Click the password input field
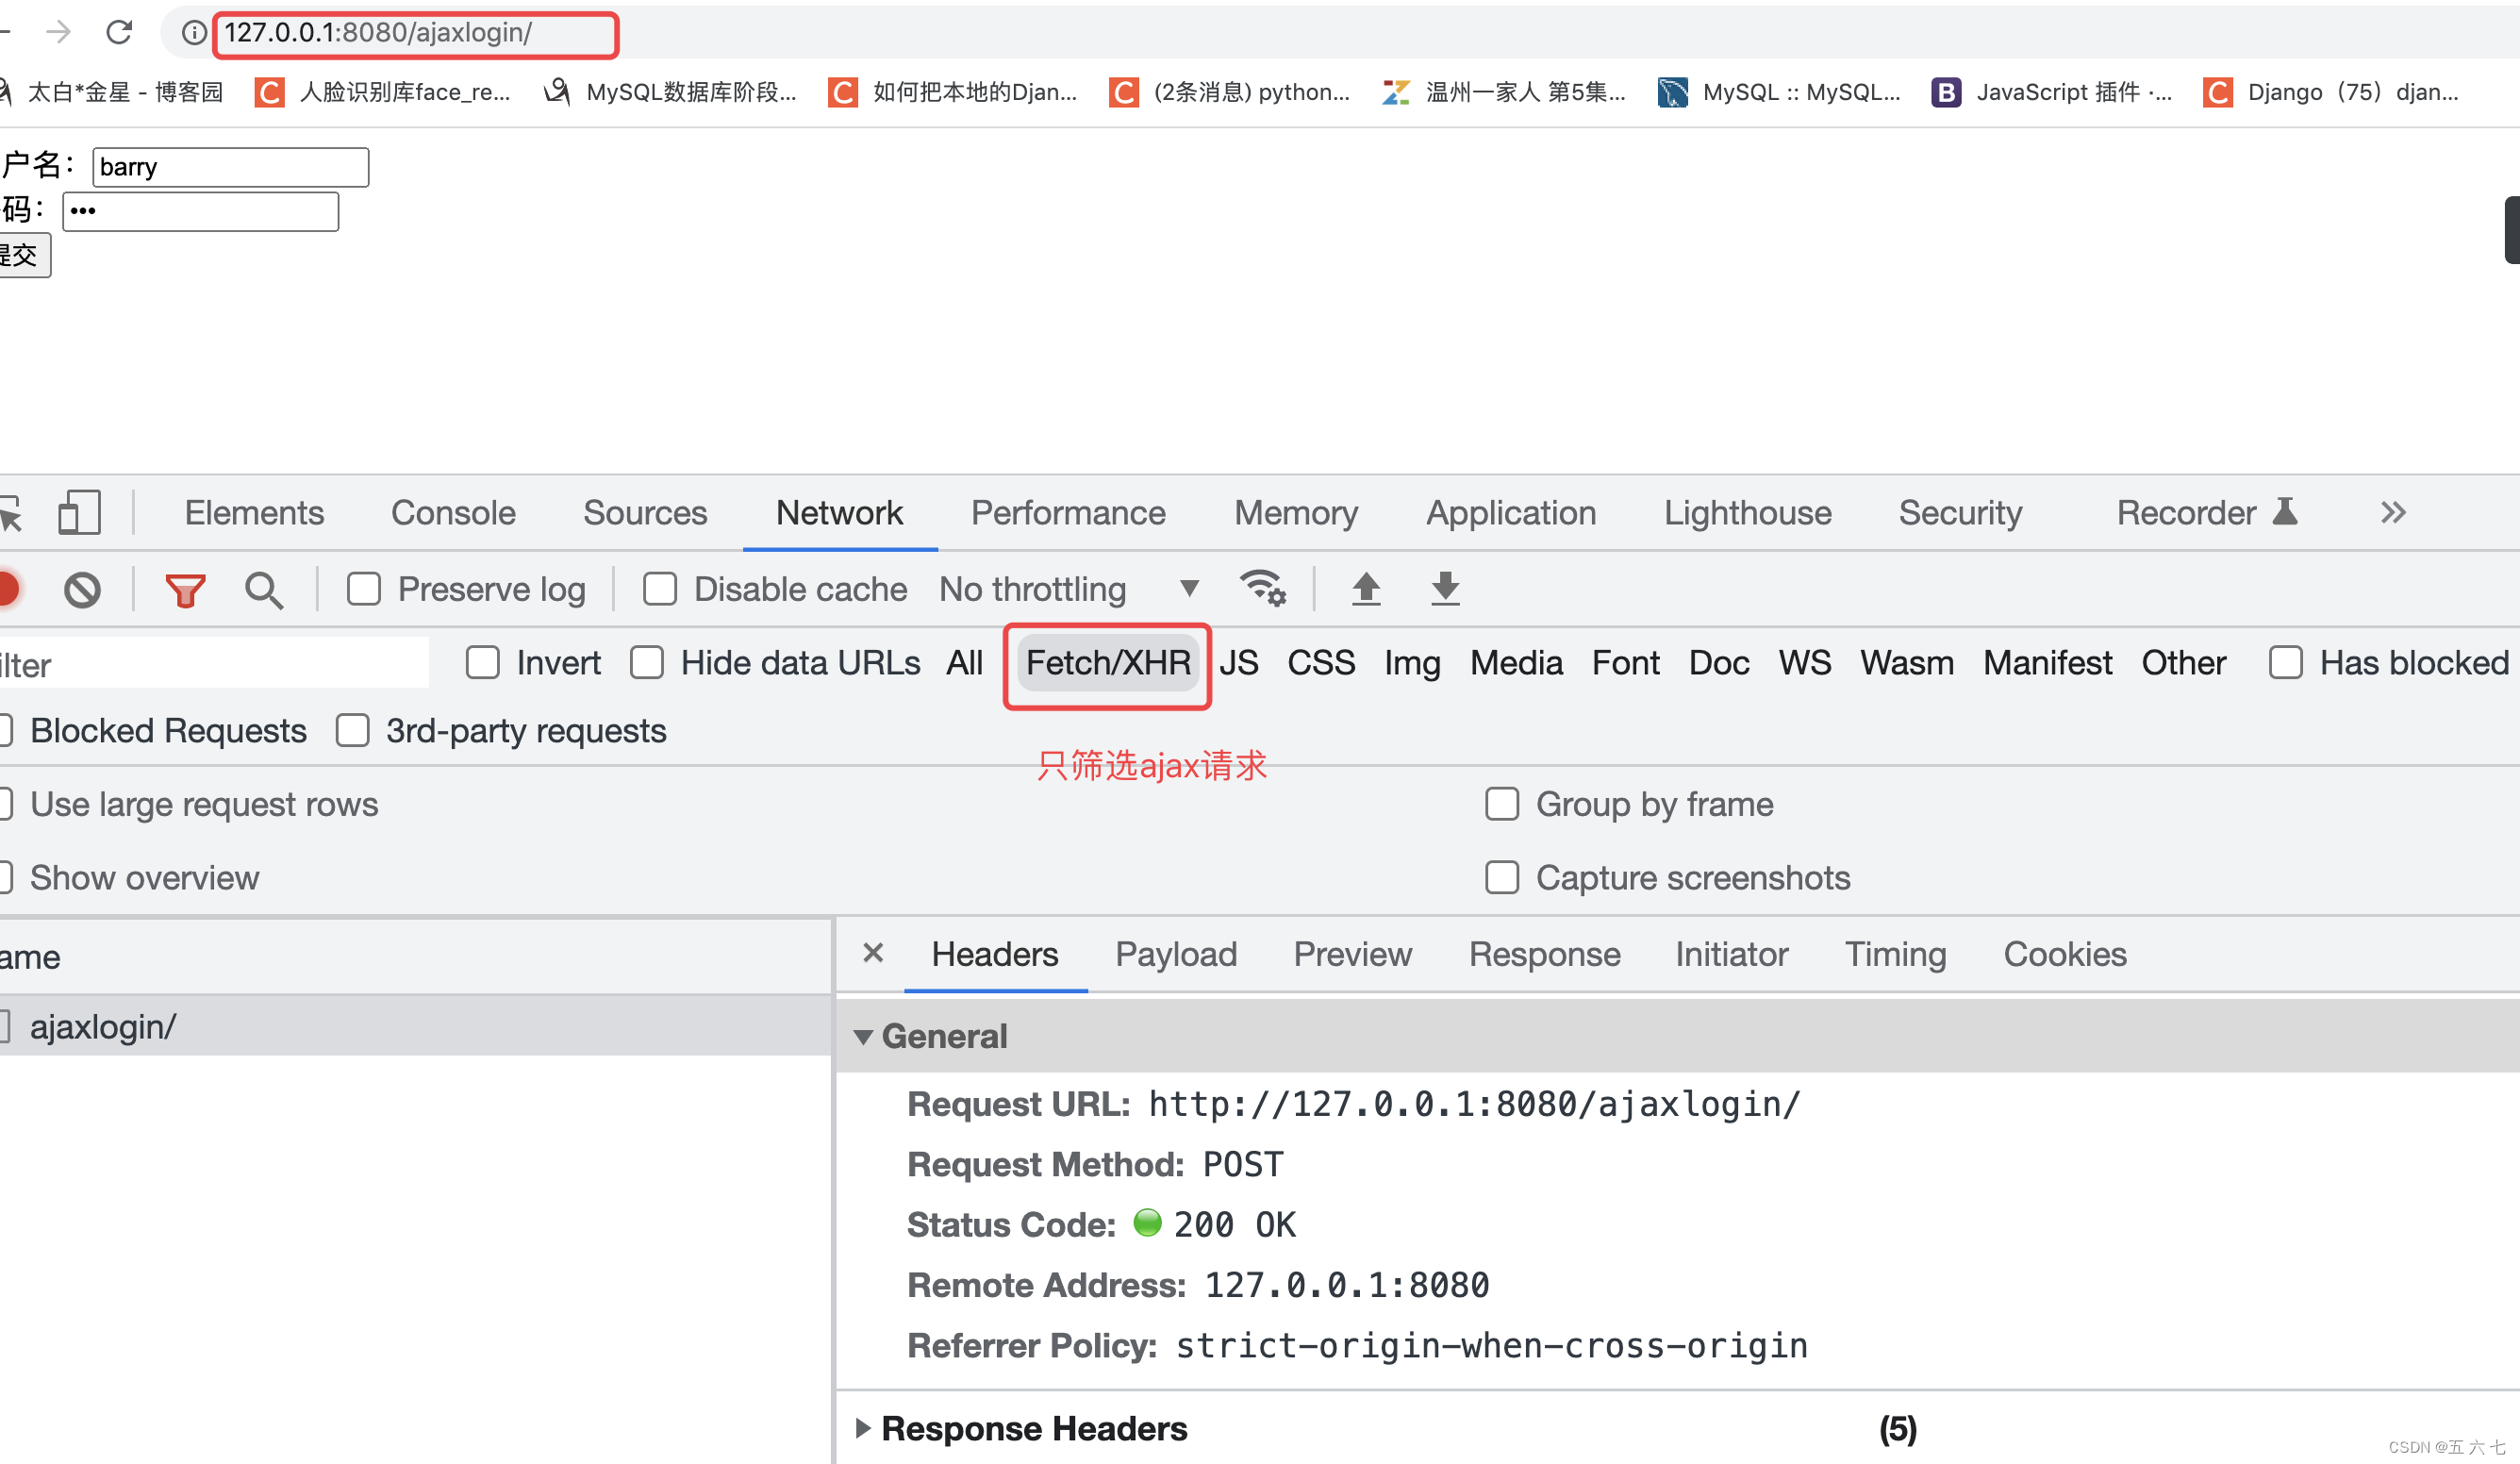This screenshot has height=1464, width=2520. click(x=201, y=211)
